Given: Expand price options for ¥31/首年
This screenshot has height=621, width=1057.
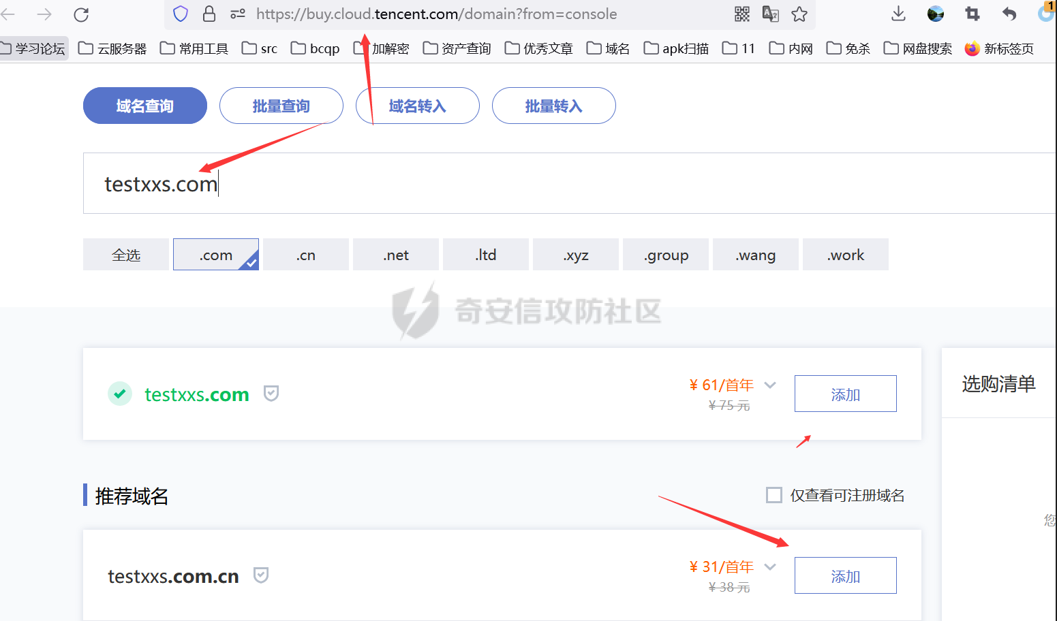Looking at the screenshot, I should 770,567.
